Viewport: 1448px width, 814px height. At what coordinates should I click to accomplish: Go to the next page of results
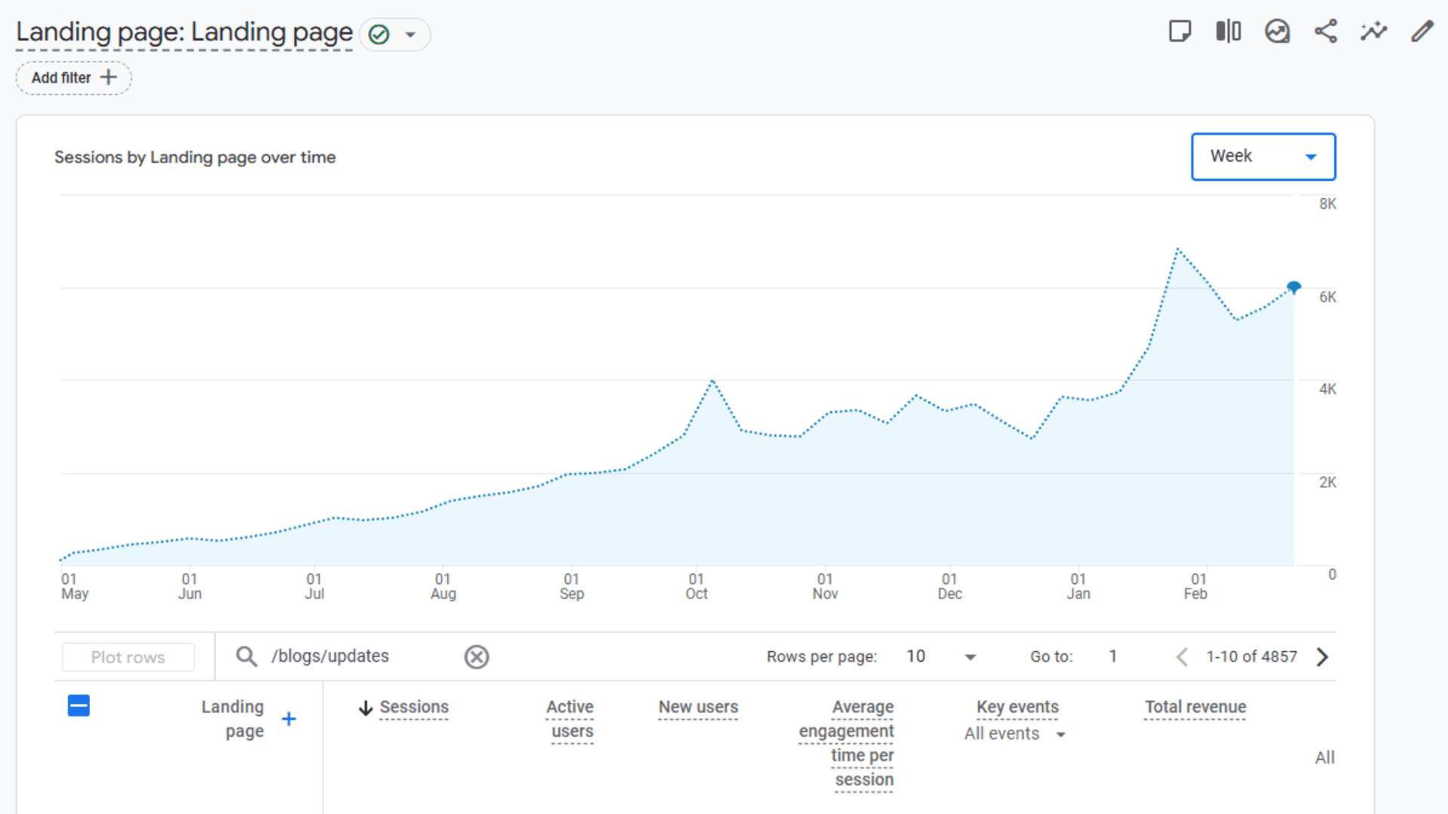pyautogui.click(x=1322, y=656)
